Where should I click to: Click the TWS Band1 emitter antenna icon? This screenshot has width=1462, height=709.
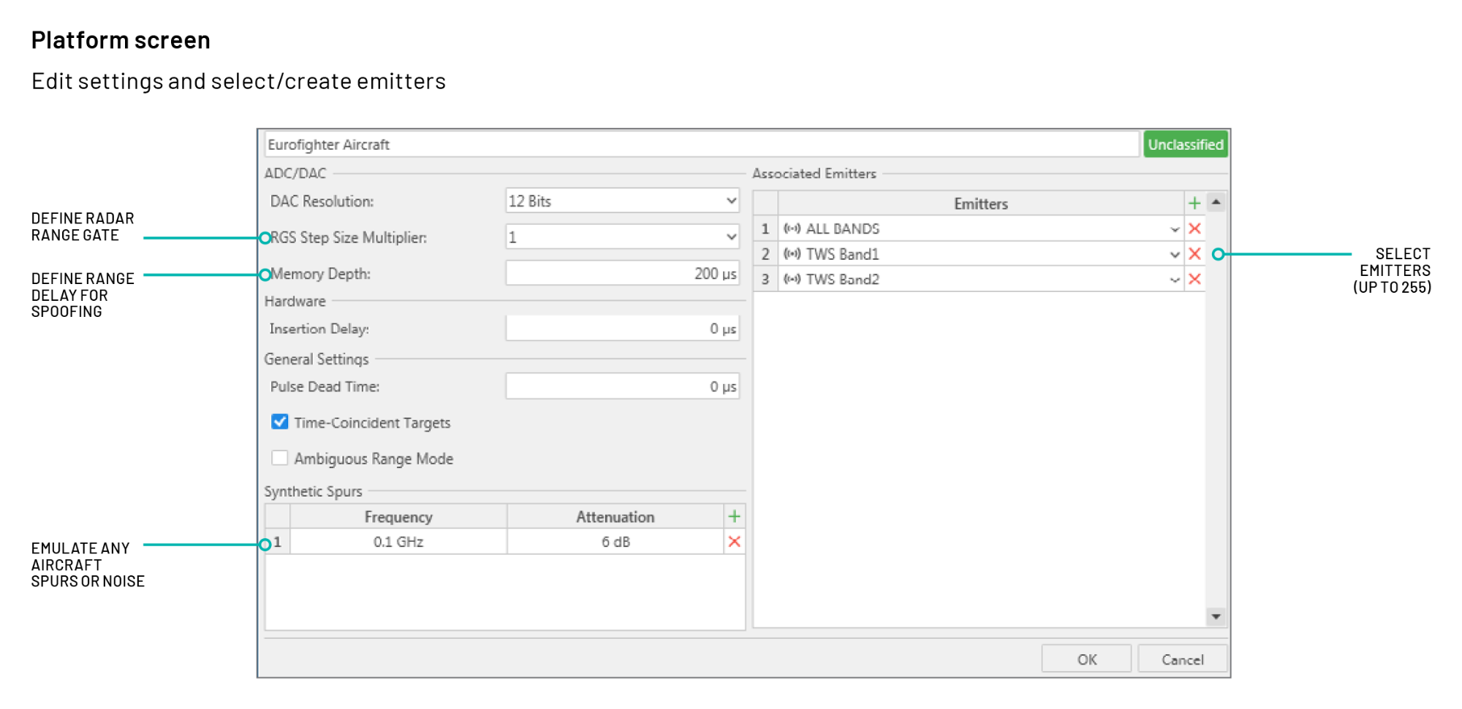tap(792, 254)
